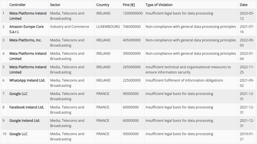The height and width of the screenshot is (144, 257).
Task: Select row number 10 in the table
Action: (x=4, y=134)
